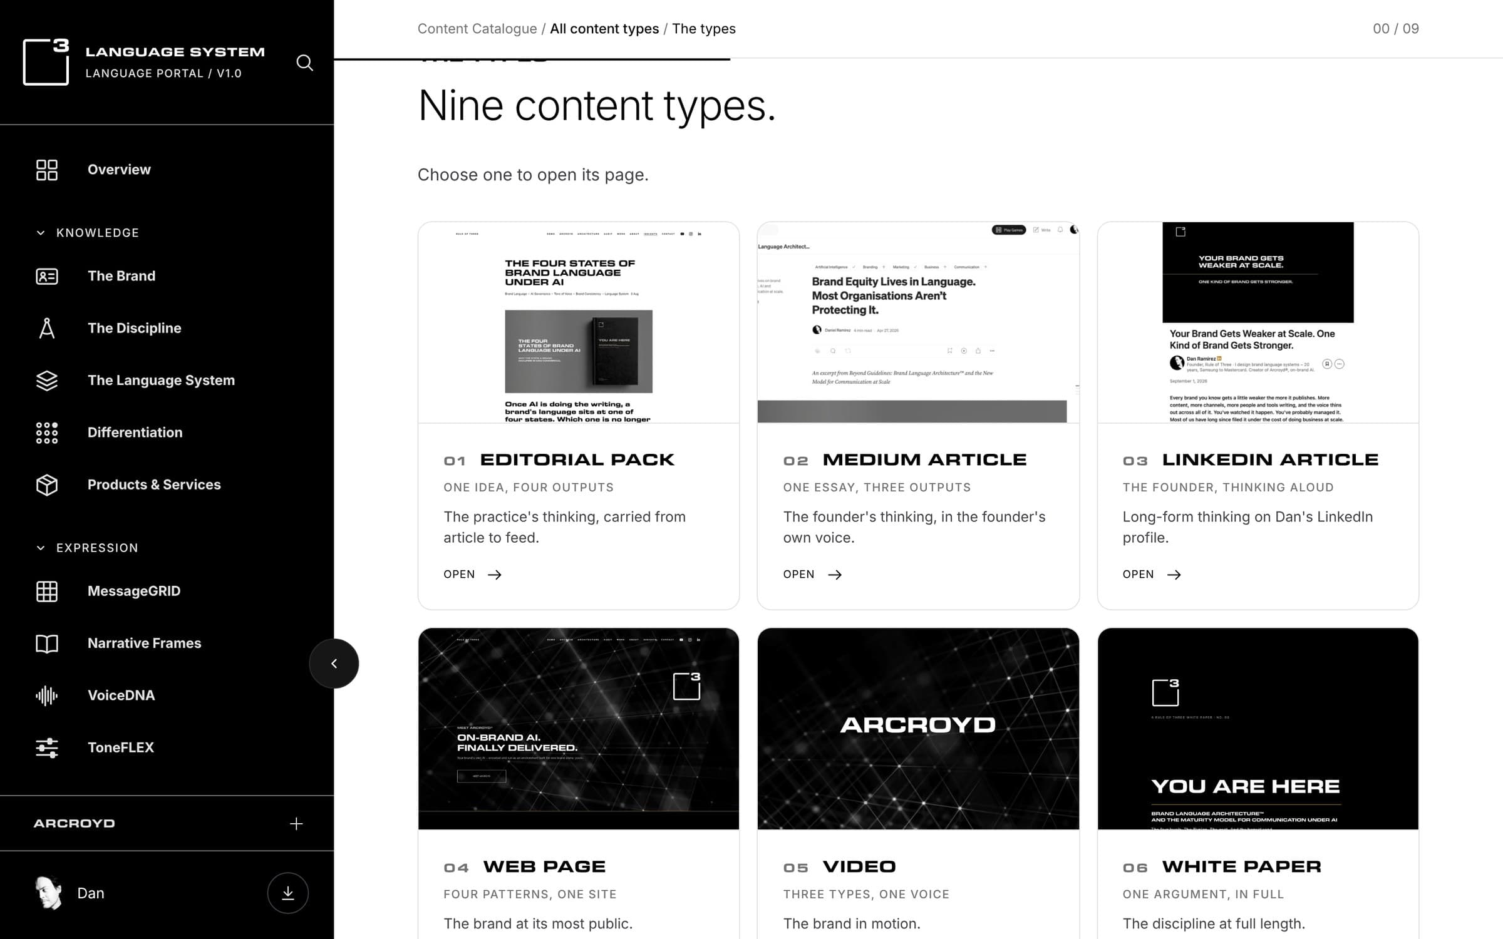The image size is (1503, 939).
Task: Click the MessageGRID table icon
Action: tap(47, 591)
